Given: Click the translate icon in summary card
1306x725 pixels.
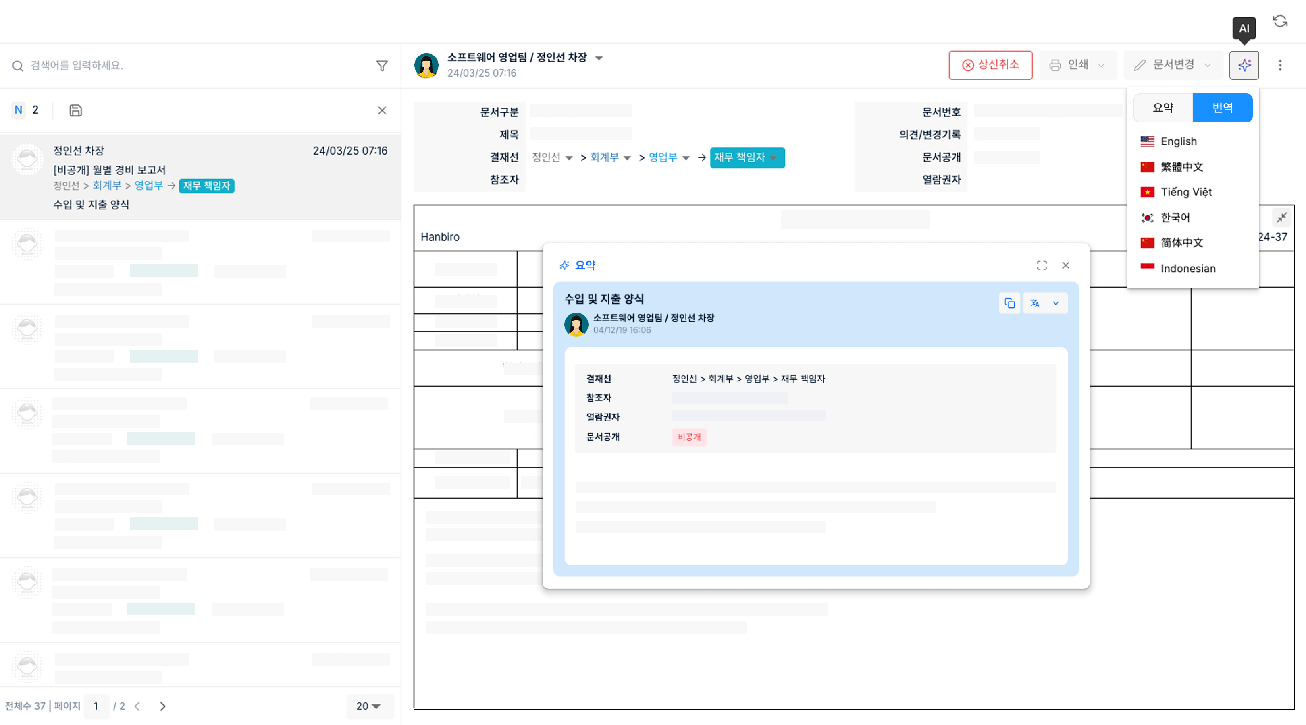Looking at the screenshot, I should [x=1035, y=303].
